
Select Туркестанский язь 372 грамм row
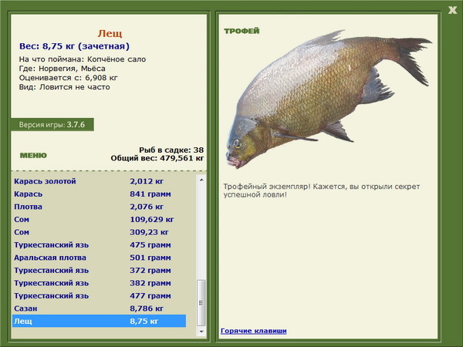point(100,270)
